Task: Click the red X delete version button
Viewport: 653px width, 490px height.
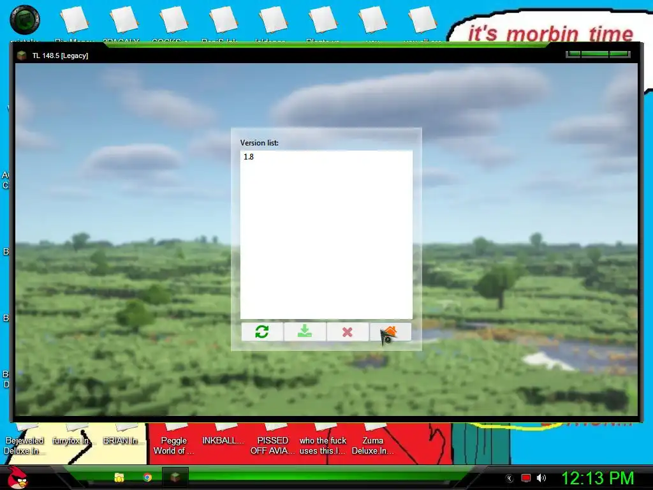Action: (348, 332)
